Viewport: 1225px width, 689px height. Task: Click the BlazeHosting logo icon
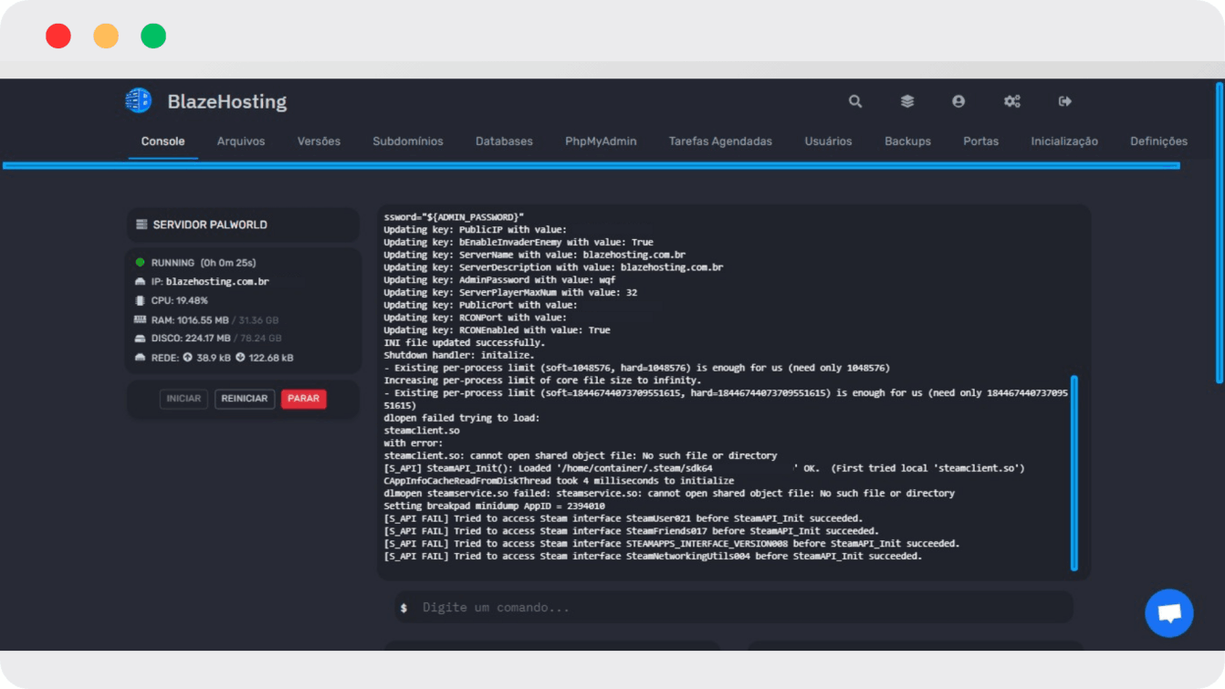[x=138, y=101]
